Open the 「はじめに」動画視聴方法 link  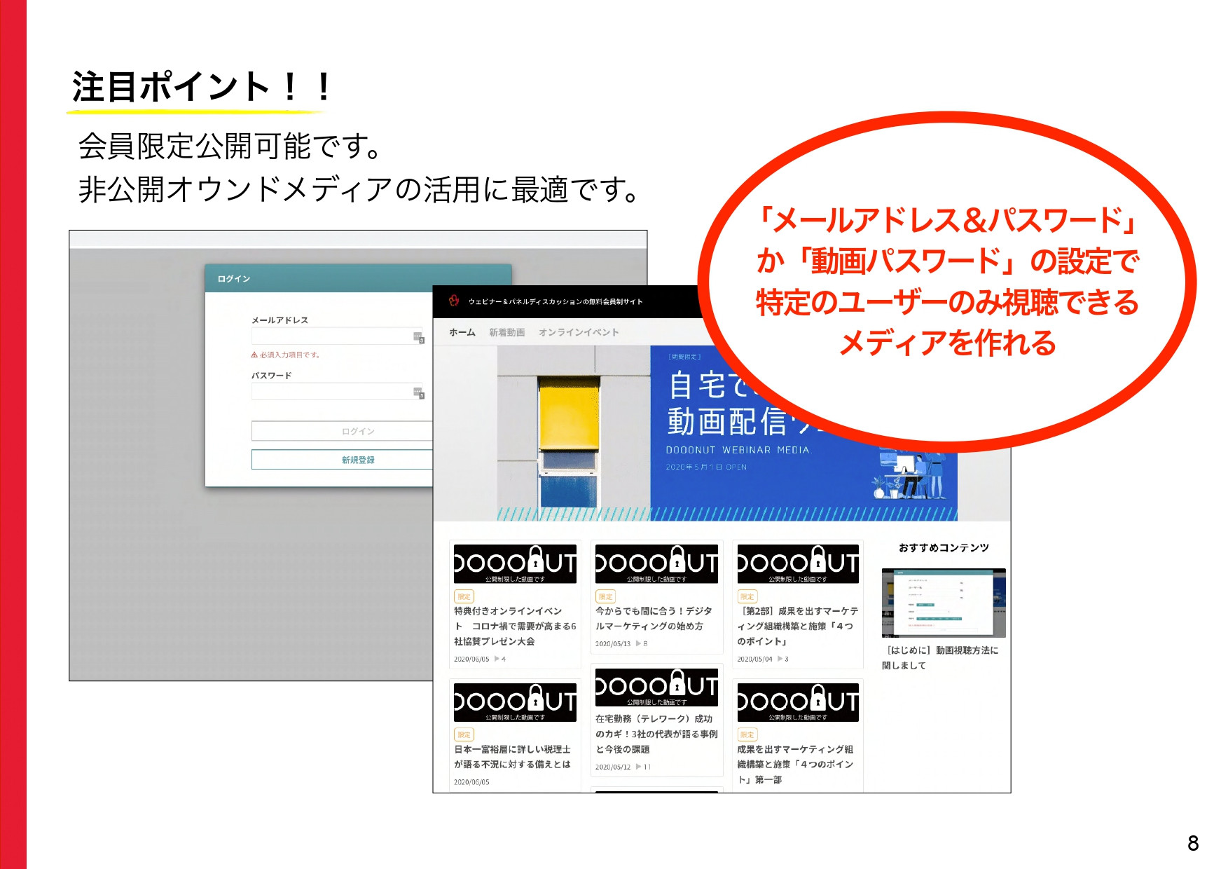(943, 653)
